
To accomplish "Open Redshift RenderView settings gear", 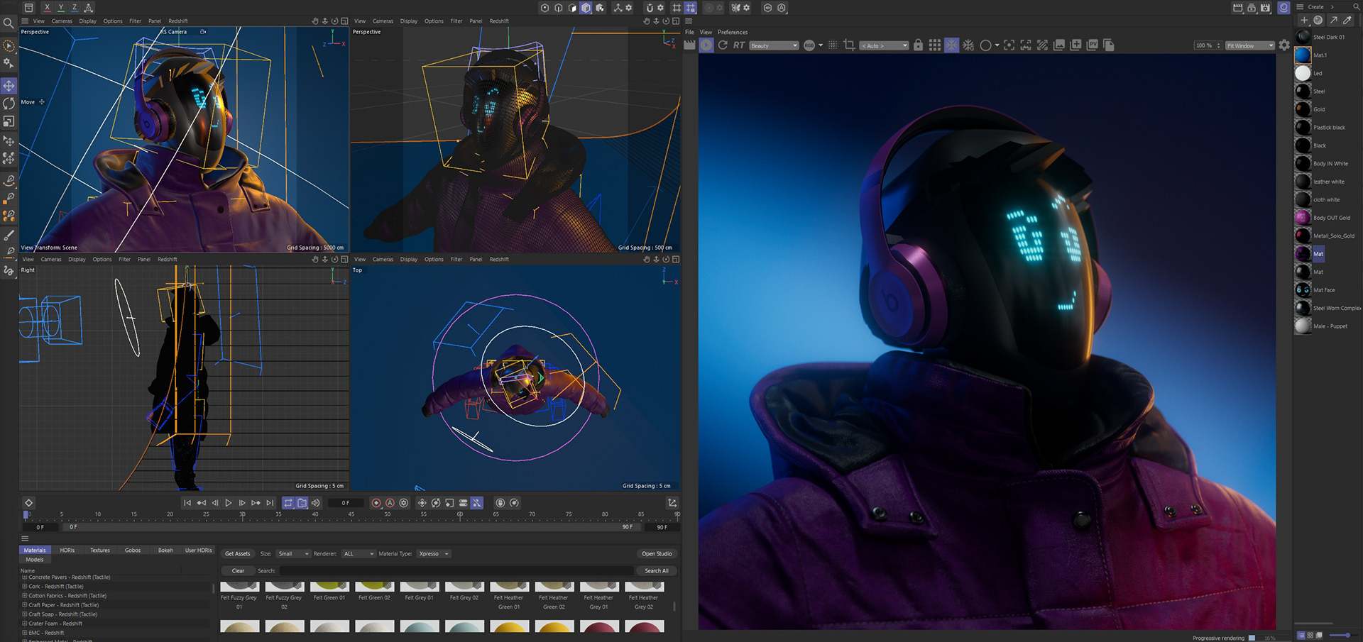I will [x=1284, y=45].
